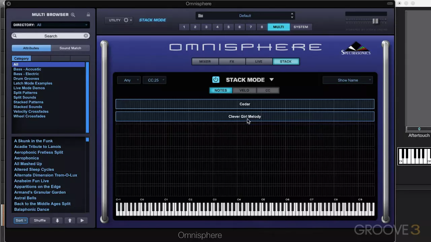
Task: Open the Directory All dropdown
Action: (x=51, y=25)
